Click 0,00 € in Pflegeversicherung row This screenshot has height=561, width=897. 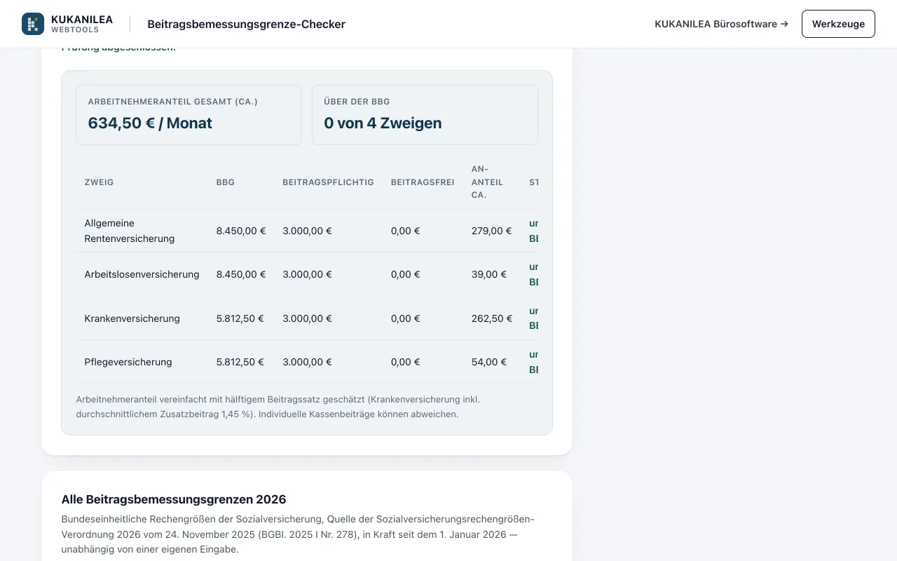(406, 362)
